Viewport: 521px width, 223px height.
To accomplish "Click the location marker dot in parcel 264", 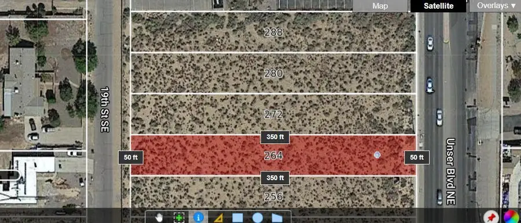I will [377, 155].
